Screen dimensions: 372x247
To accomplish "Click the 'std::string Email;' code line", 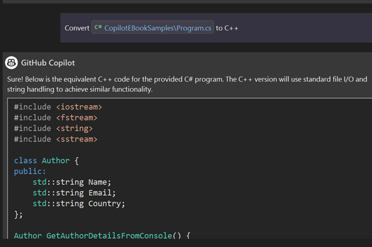I will click(x=74, y=193).
